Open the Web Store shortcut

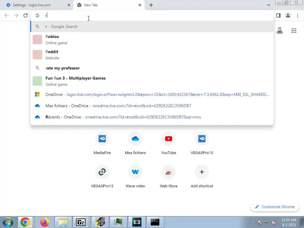pyautogui.click(x=169, y=177)
